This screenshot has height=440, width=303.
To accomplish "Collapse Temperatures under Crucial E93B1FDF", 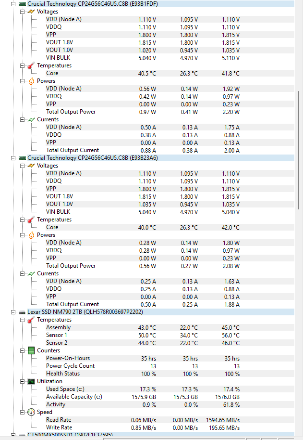I will click(x=22, y=65).
